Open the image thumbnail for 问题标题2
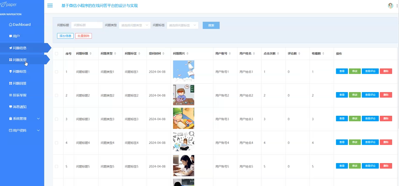399x186 pixels. [x=183, y=95]
